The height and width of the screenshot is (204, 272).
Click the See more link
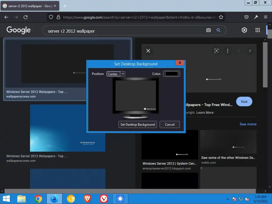tap(248, 124)
